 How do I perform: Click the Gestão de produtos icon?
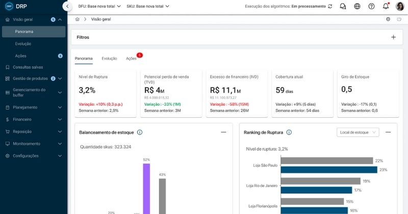pyautogui.click(x=8, y=78)
